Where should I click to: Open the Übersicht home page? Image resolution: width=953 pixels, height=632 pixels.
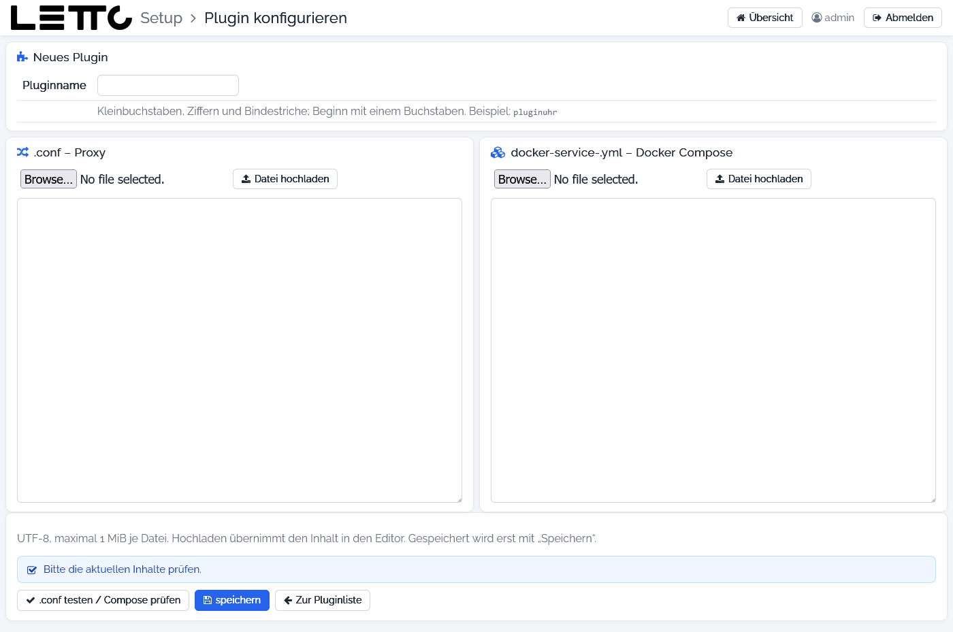765,18
